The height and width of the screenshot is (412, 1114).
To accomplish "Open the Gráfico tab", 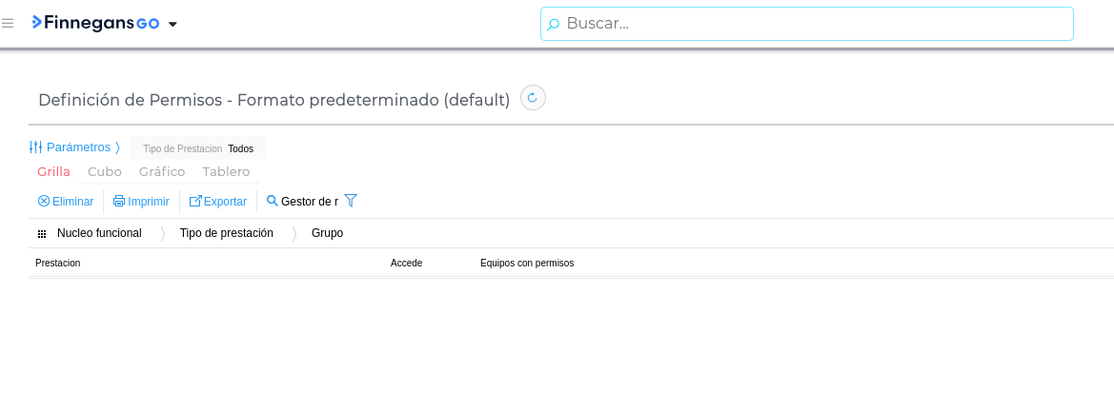I will point(162,172).
